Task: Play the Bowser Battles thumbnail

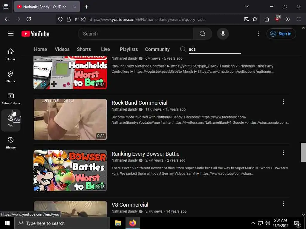Action: click(70, 170)
